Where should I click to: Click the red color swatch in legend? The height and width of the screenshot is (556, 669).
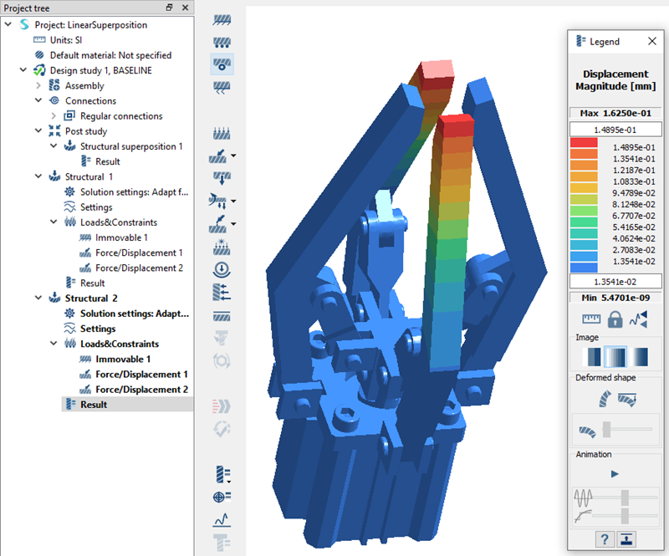(x=583, y=144)
